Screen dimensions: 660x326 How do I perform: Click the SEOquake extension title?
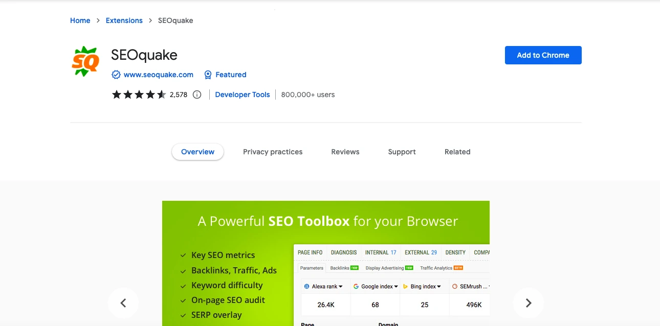144,55
